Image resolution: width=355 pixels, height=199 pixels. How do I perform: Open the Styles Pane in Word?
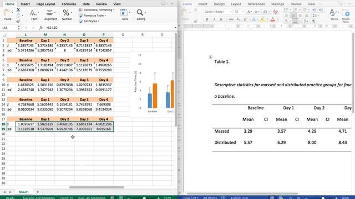click(346, 16)
